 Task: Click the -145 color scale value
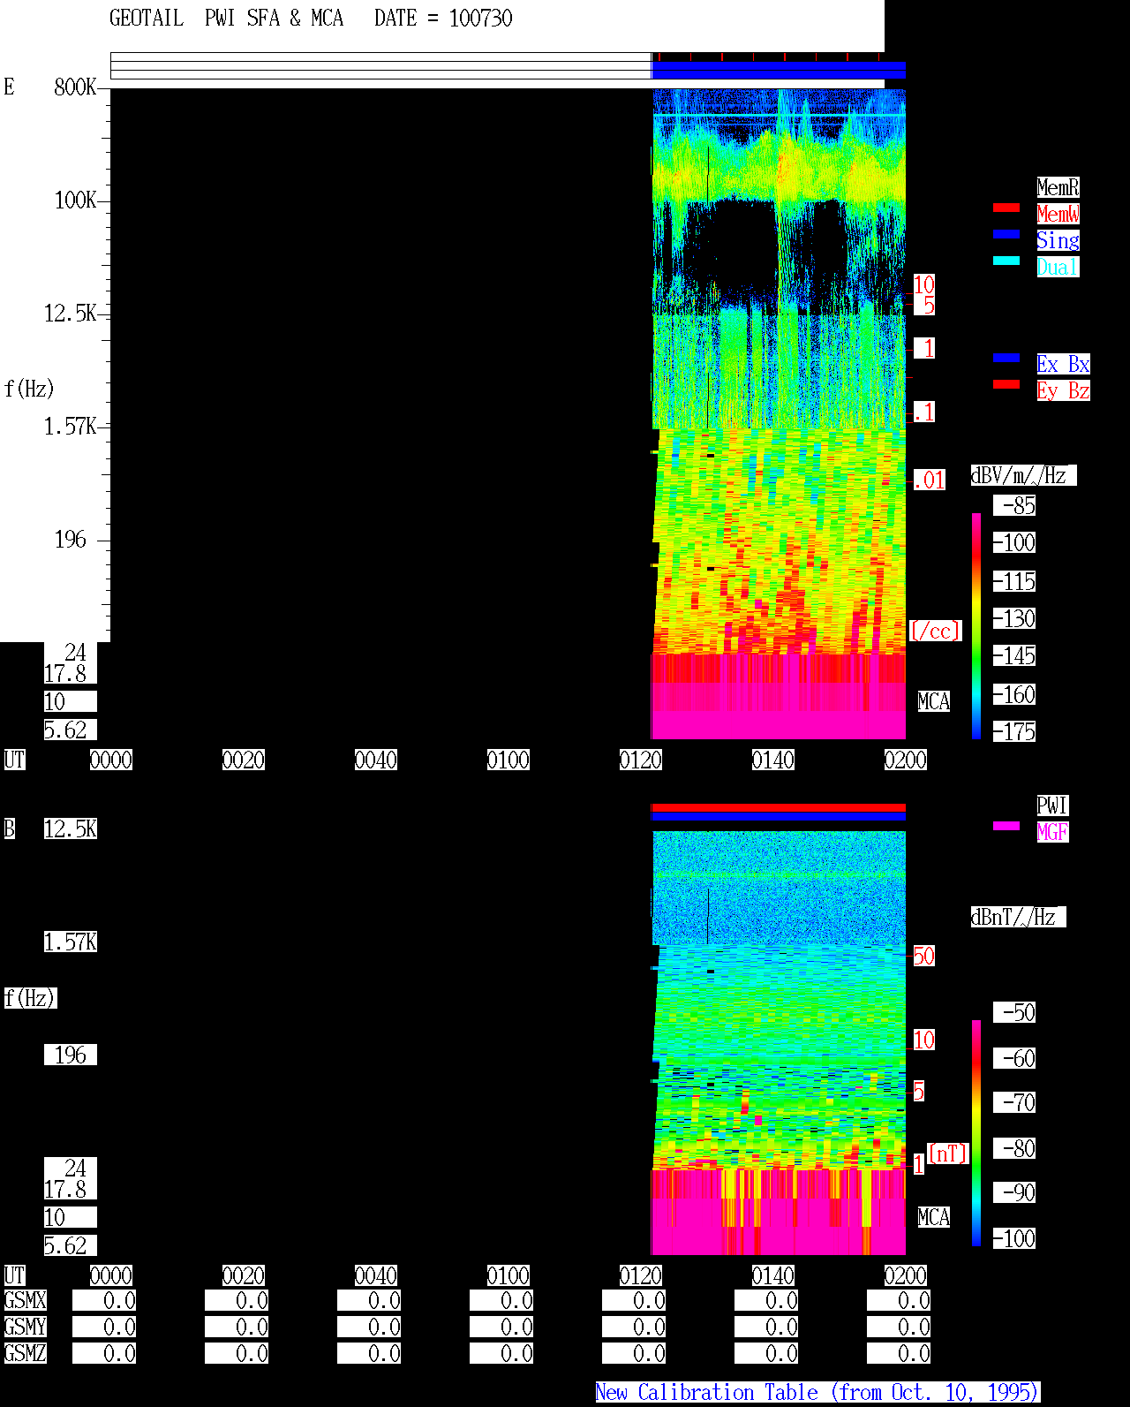click(x=1014, y=655)
